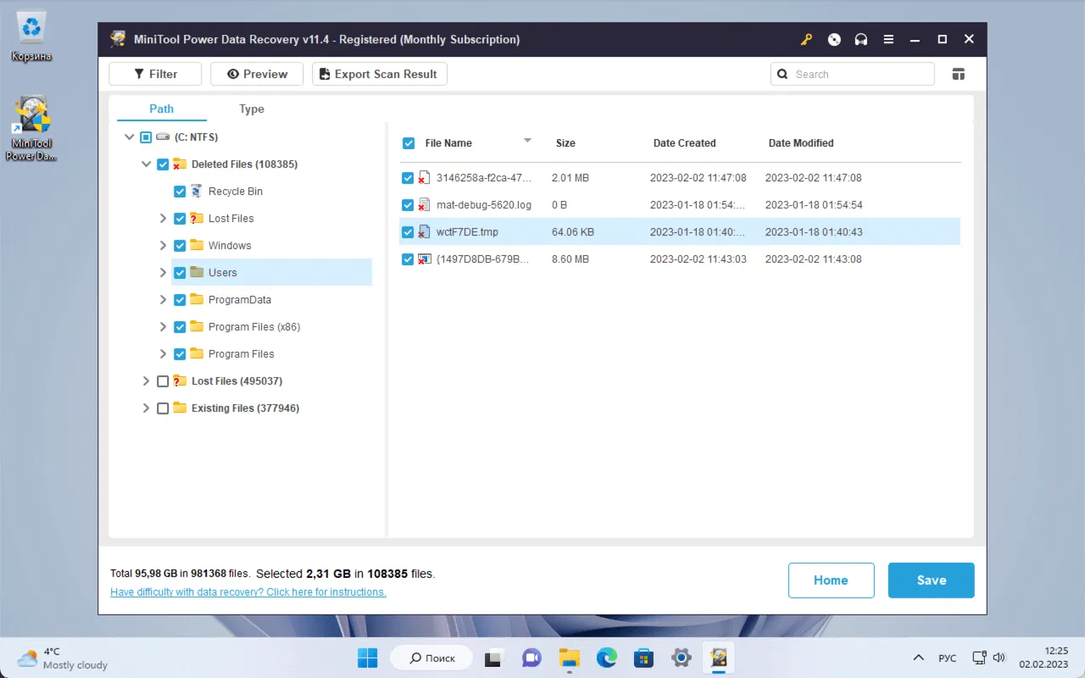The width and height of the screenshot is (1085, 678).
Task: Open the Windows Start button
Action: pos(368,658)
